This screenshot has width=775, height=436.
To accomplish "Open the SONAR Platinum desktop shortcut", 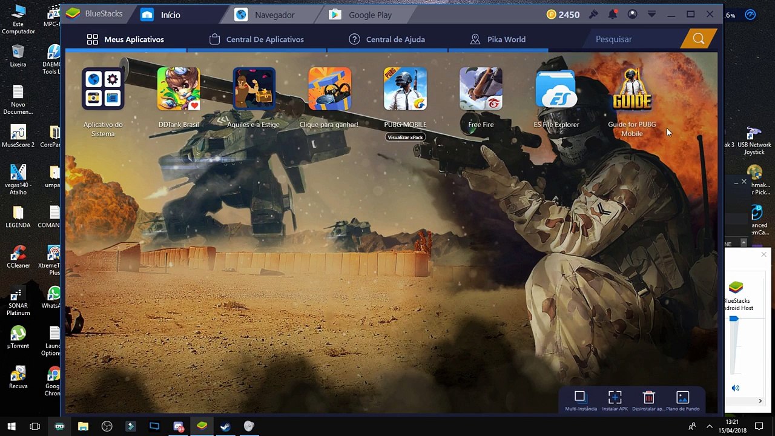I will (18, 301).
